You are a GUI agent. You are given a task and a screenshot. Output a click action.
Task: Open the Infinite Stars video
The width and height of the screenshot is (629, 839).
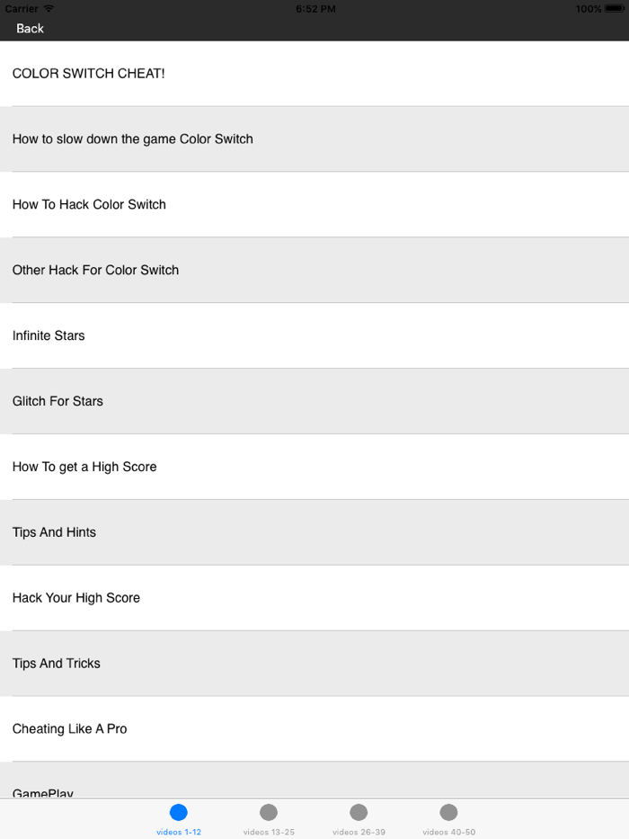pos(314,335)
